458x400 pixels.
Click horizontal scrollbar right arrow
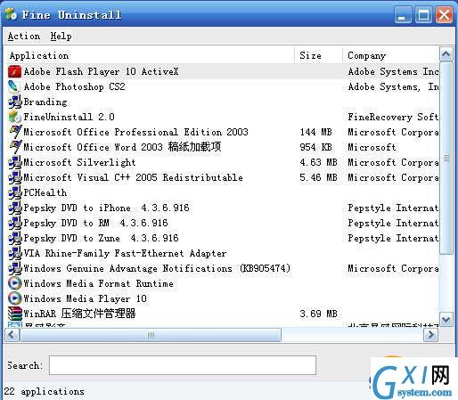(431, 335)
